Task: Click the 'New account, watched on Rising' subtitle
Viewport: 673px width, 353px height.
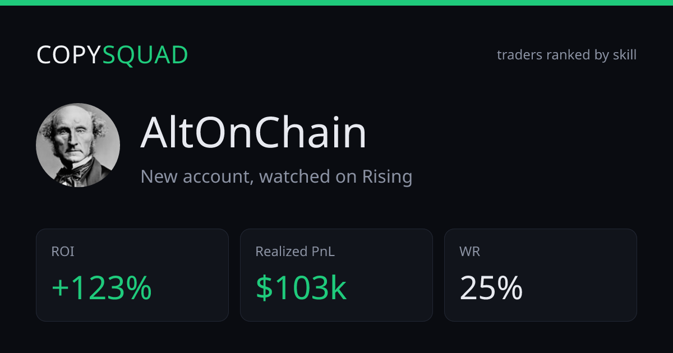Action: click(x=276, y=176)
